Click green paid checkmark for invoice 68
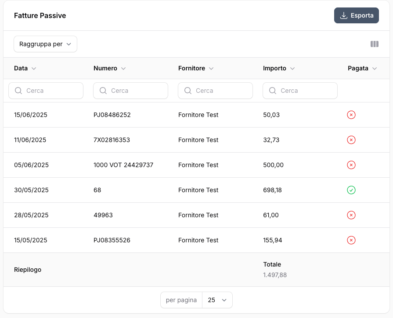Image resolution: width=393 pixels, height=318 pixels. tap(351, 190)
